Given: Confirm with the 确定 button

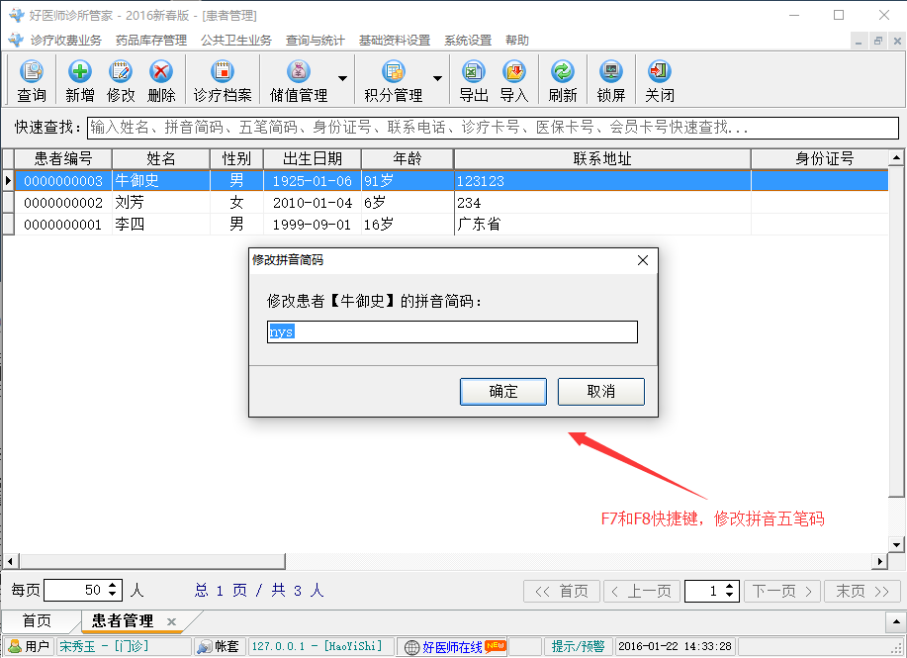Looking at the screenshot, I should tap(503, 392).
